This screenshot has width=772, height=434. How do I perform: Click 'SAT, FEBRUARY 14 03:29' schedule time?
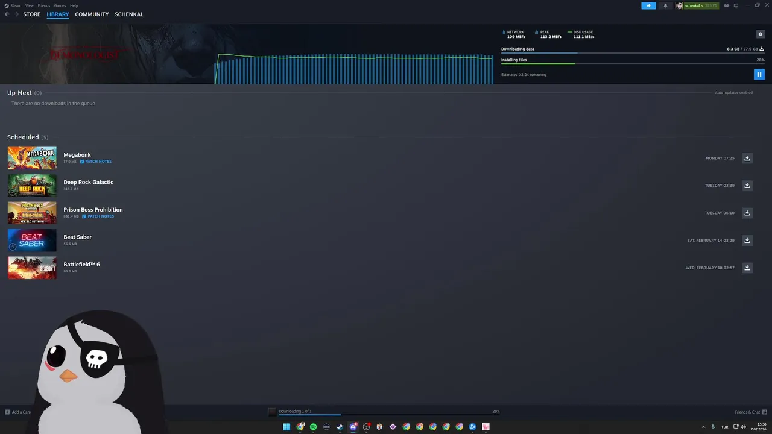710,241
